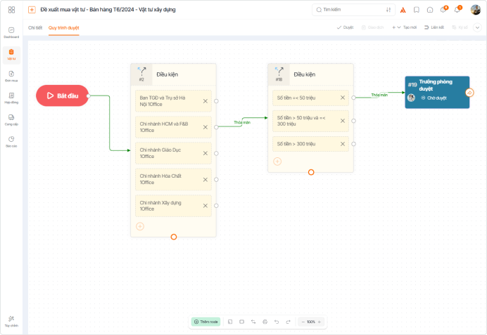
Task: Add condition to Điều kiện #2 node
Action: [140, 227]
